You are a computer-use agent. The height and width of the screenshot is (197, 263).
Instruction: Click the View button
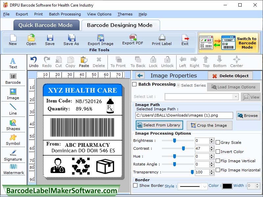[251, 97]
